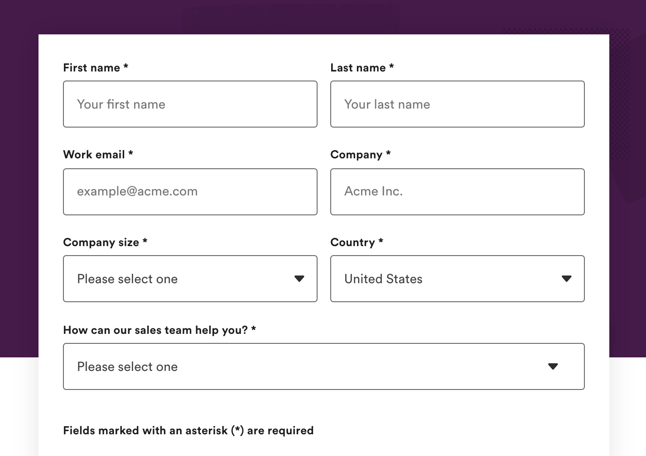This screenshot has width=646, height=456.
Task: Click the Country label
Action: [357, 242]
